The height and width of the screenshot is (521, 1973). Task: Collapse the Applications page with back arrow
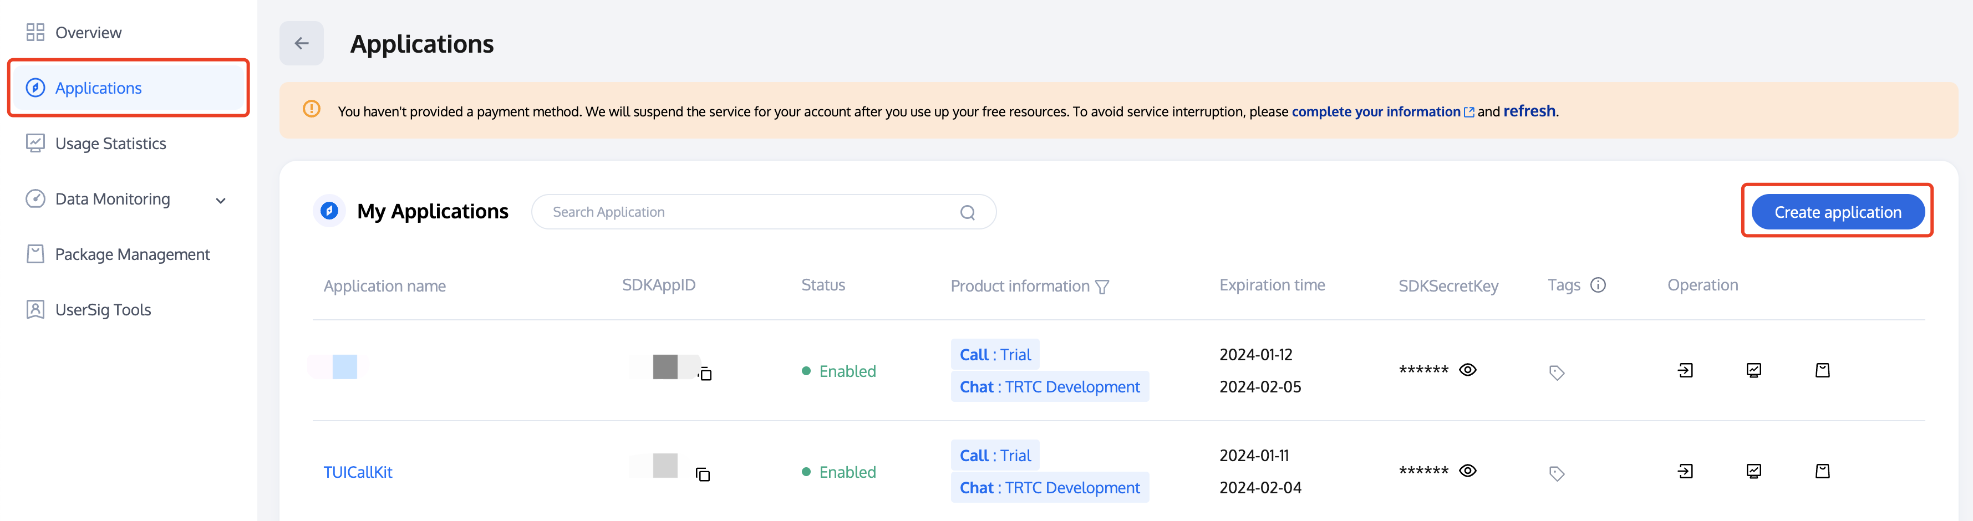[301, 44]
